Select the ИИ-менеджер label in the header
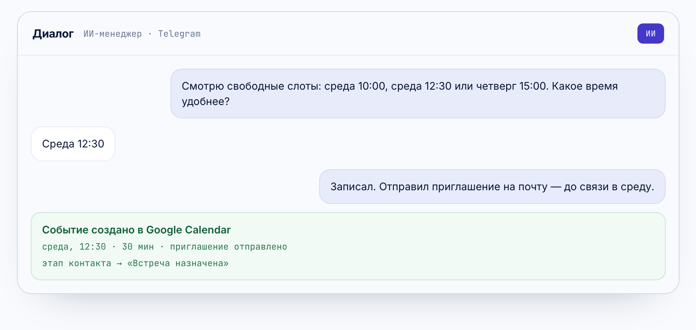Image resolution: width=696 pixels, height=330 pixels. [x=113, y=34]
